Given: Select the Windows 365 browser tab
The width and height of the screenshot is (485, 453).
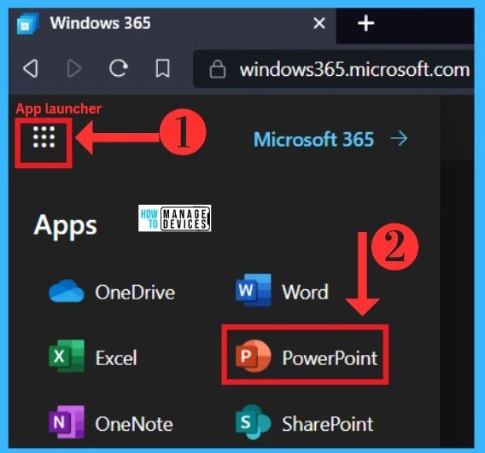Looking at the screenshot, I should point(172,26).
